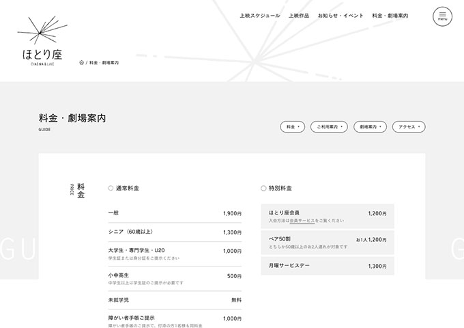Jump to the アクセス section via its pill button
This screenshot has width=464, height=328.
pyautogui.click(x=409, y=127)
